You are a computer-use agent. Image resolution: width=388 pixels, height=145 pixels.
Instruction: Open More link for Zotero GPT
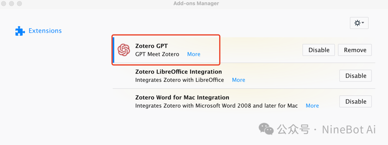click(x=194, y=54)
